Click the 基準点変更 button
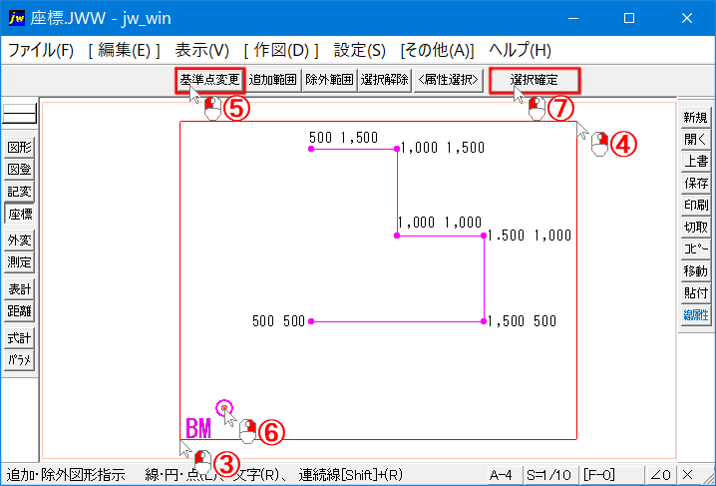 pyautogui.click(x=209, y=81)
